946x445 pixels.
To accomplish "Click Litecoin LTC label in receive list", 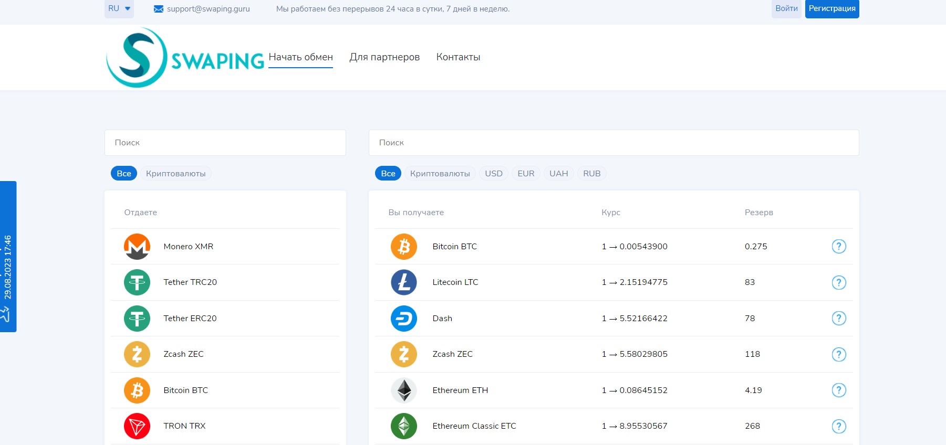I will point(455,282).
